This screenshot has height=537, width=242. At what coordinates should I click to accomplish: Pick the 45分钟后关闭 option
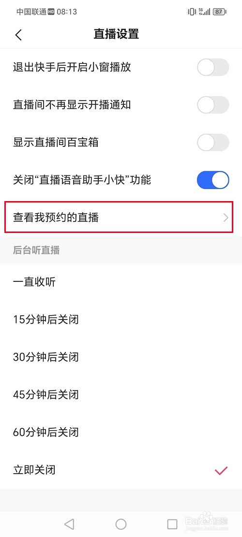121,395
